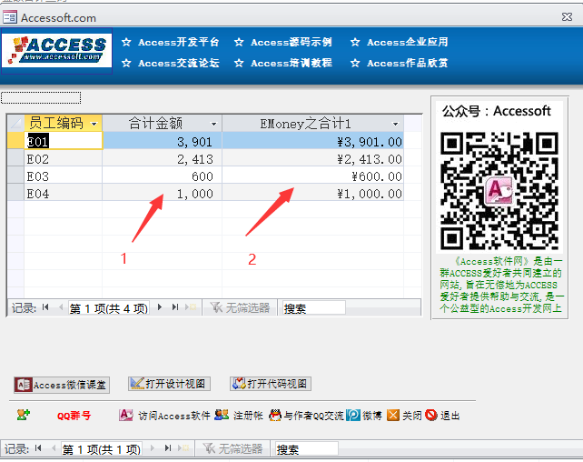Click the 访问Access软件 link
This screenshot has height=462, width=583.
[x=174, y=416]
